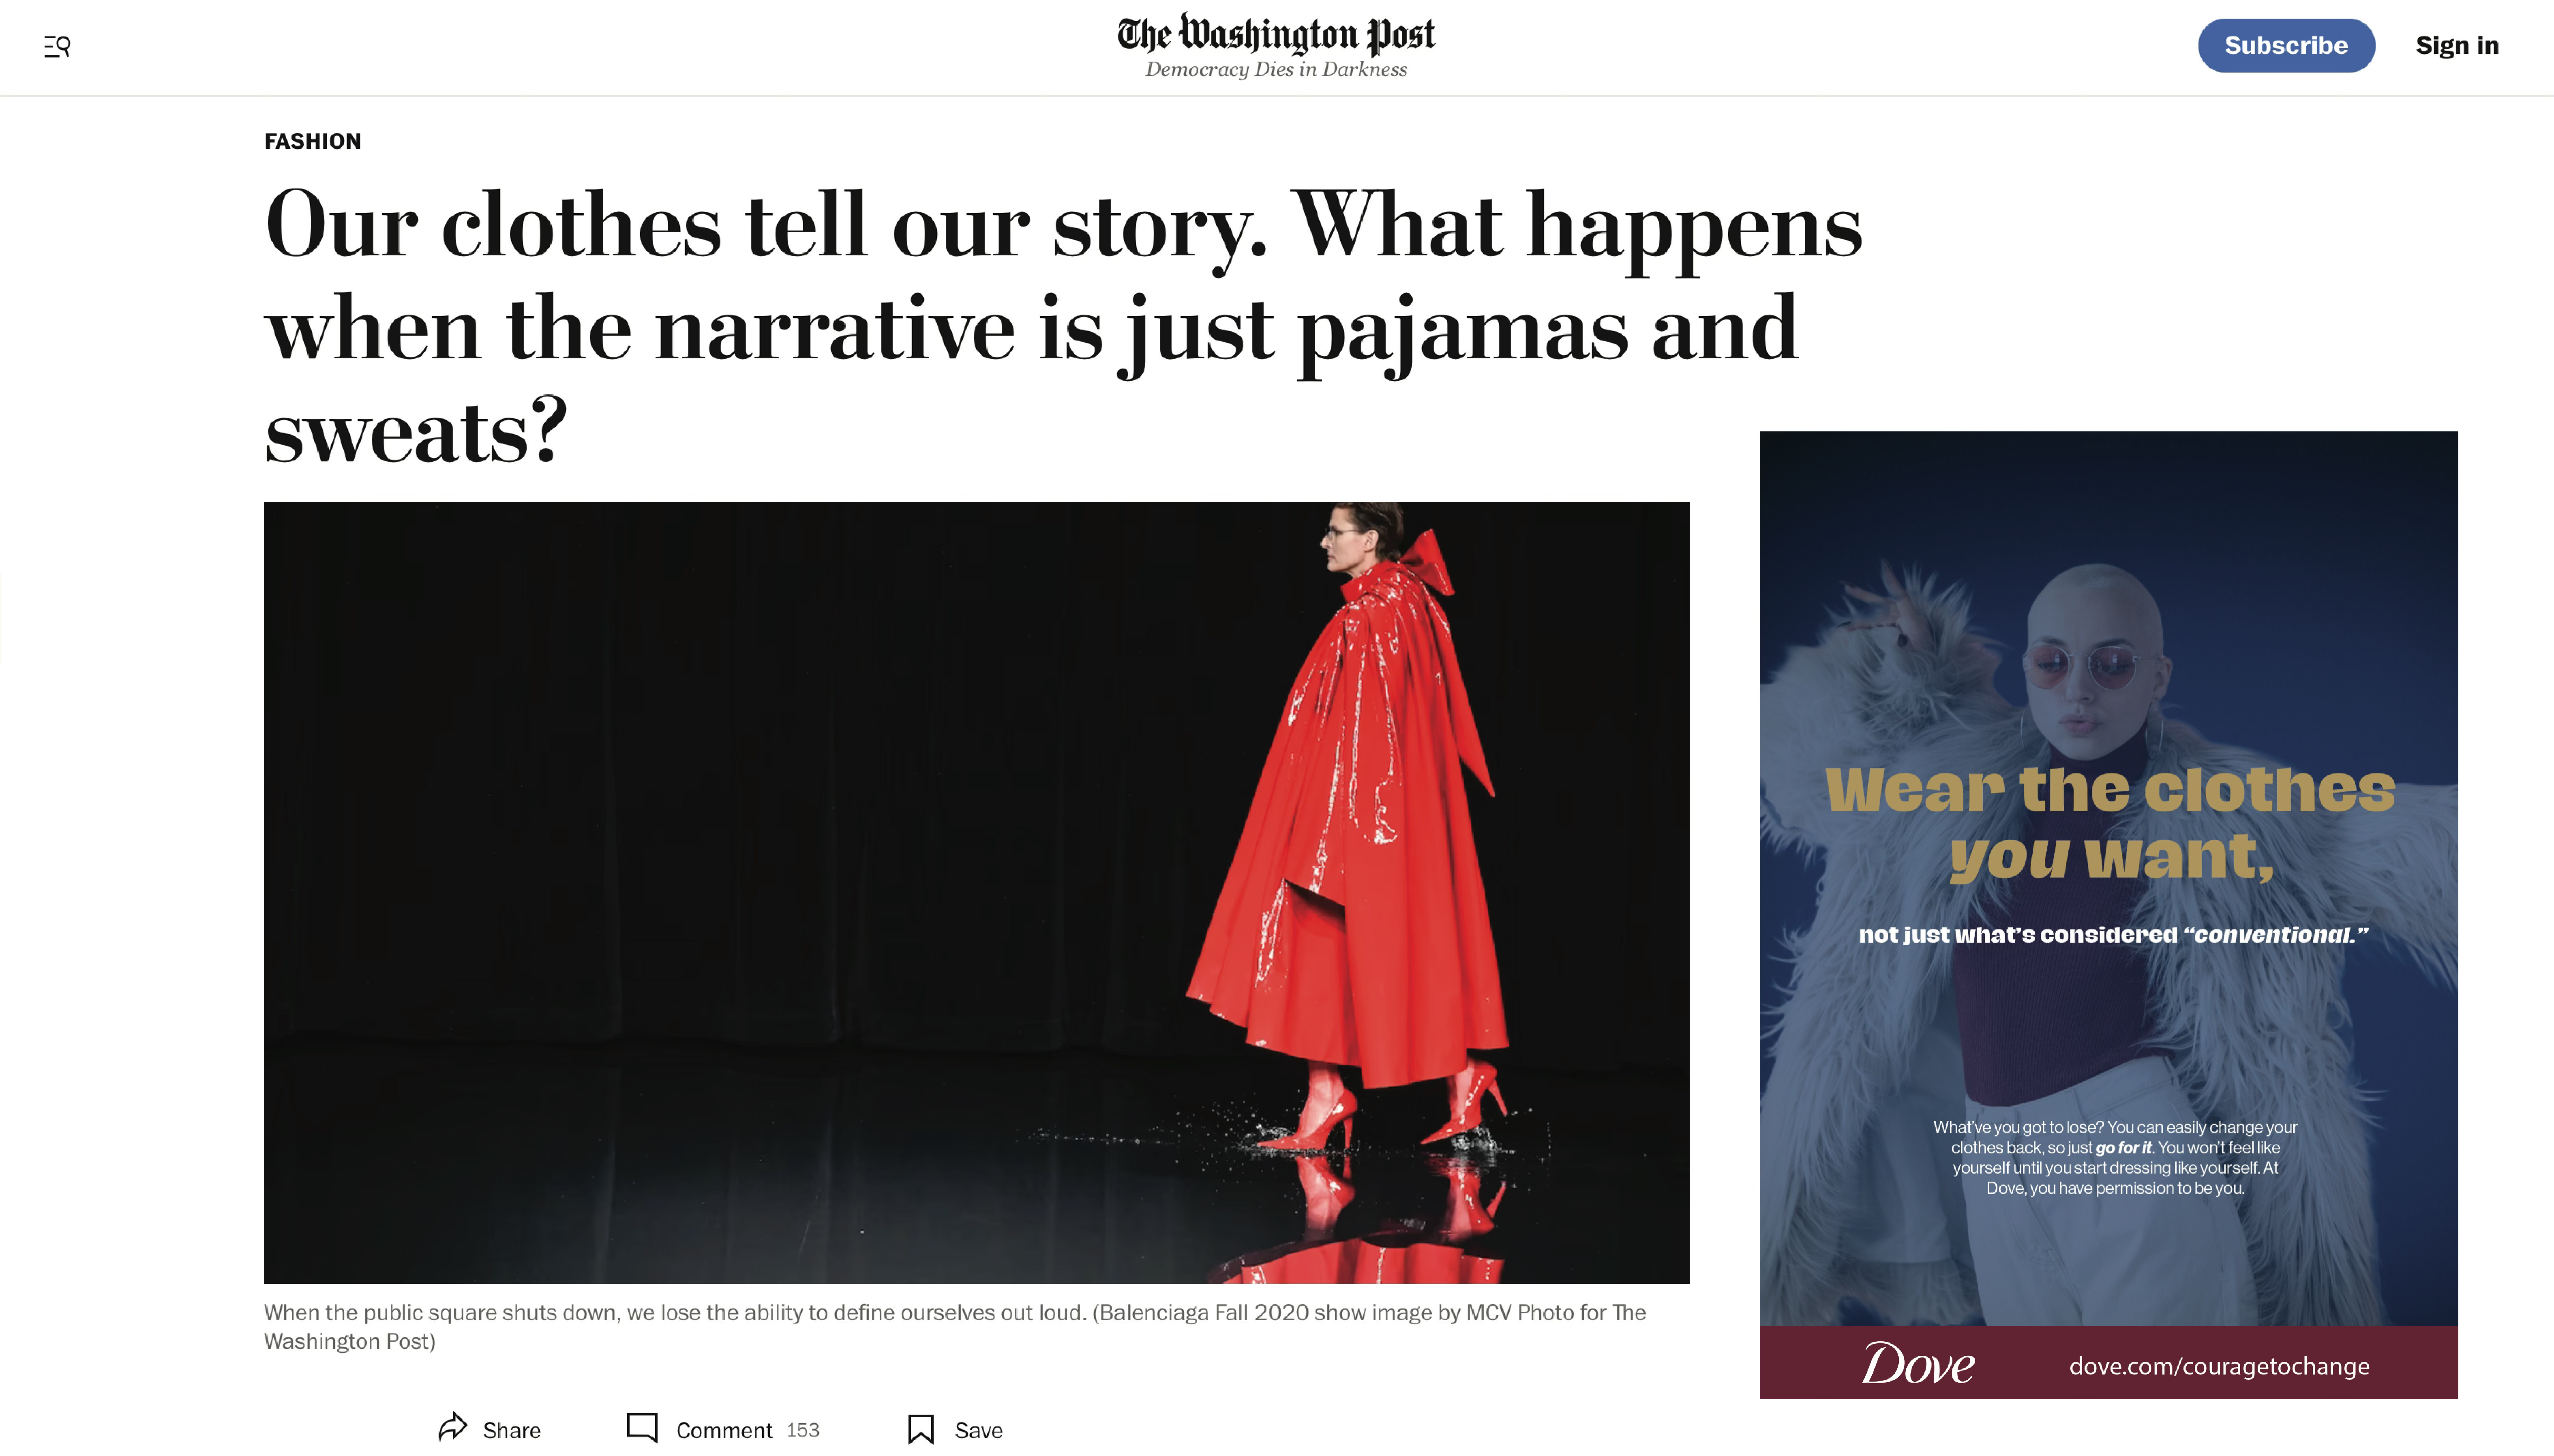Click the Dove logo in the ad
The height and width of the screenshot is (1456, 2554).
[x=1917, y=1364]
